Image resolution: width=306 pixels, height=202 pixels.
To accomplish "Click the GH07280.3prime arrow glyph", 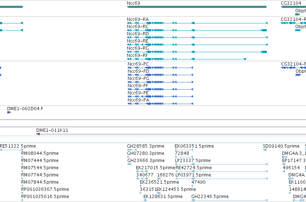I will (x=128, y=157).
